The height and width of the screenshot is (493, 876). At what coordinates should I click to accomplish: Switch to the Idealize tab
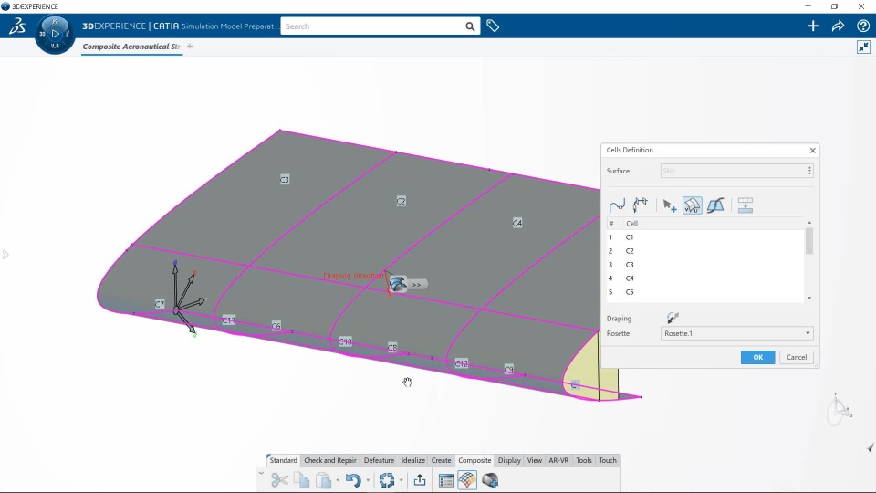click(412, 460)
